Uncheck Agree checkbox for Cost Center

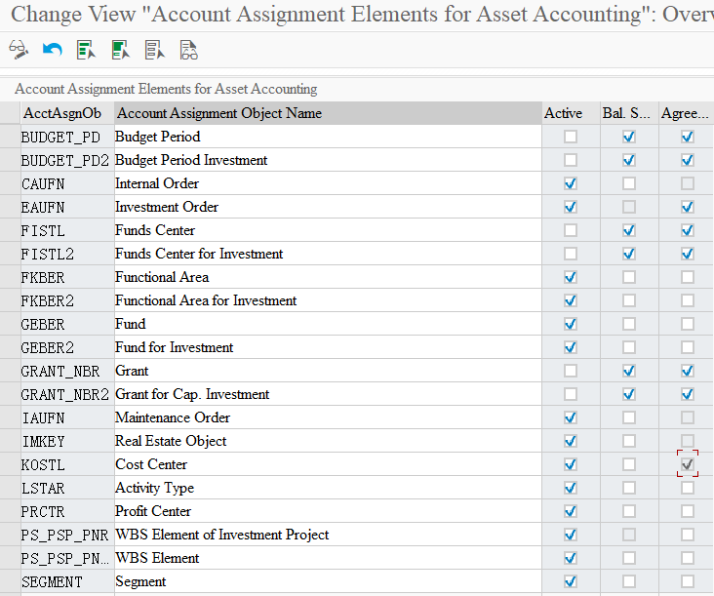(687, 464)
